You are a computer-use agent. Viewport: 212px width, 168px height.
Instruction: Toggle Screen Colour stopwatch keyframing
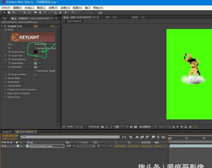pyautogui.click(x=9, y=52)
